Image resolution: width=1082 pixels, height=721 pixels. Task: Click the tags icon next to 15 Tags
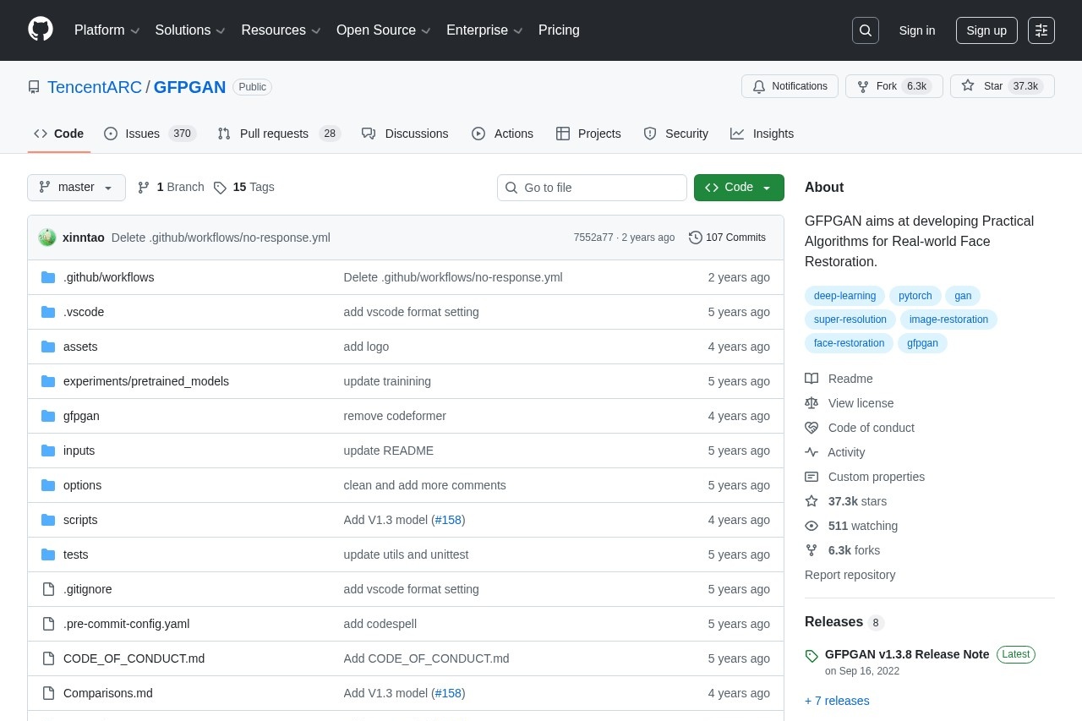pos(220,188)
